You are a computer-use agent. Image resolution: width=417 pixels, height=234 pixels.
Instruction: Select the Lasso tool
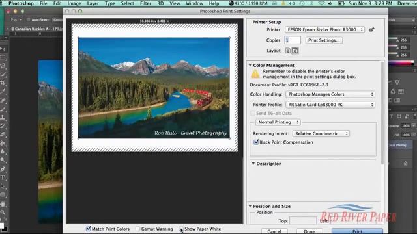(3, 66)
